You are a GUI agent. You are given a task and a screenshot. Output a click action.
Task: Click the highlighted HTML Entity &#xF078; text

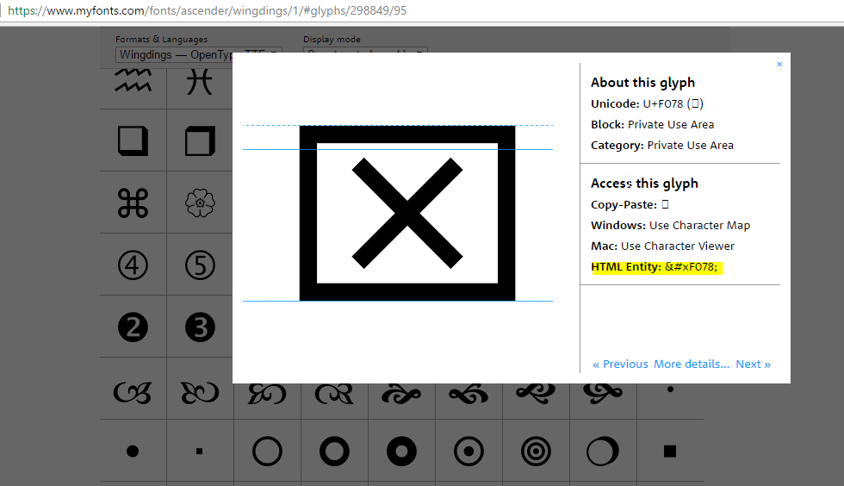[656, 267]
